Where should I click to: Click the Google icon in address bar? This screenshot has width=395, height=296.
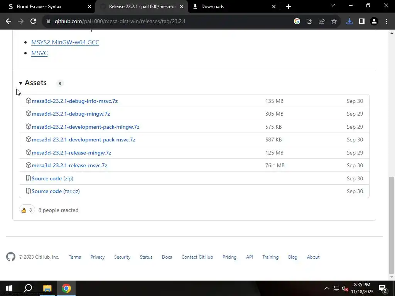(x=297, y=22)
